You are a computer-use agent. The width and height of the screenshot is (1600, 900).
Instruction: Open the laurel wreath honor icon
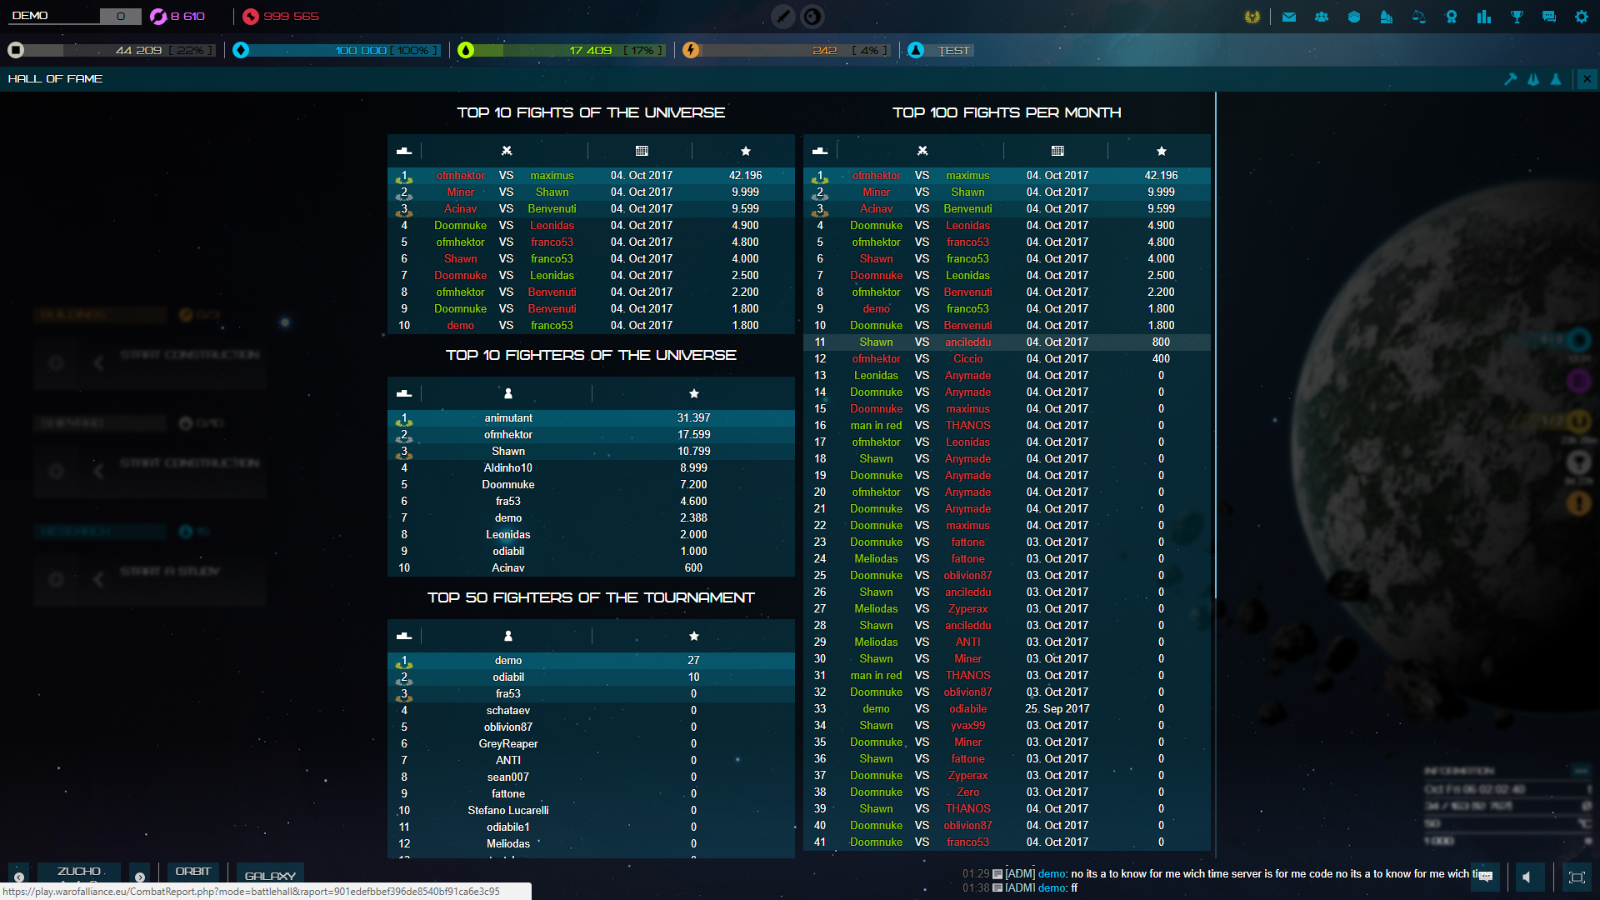1252,17
